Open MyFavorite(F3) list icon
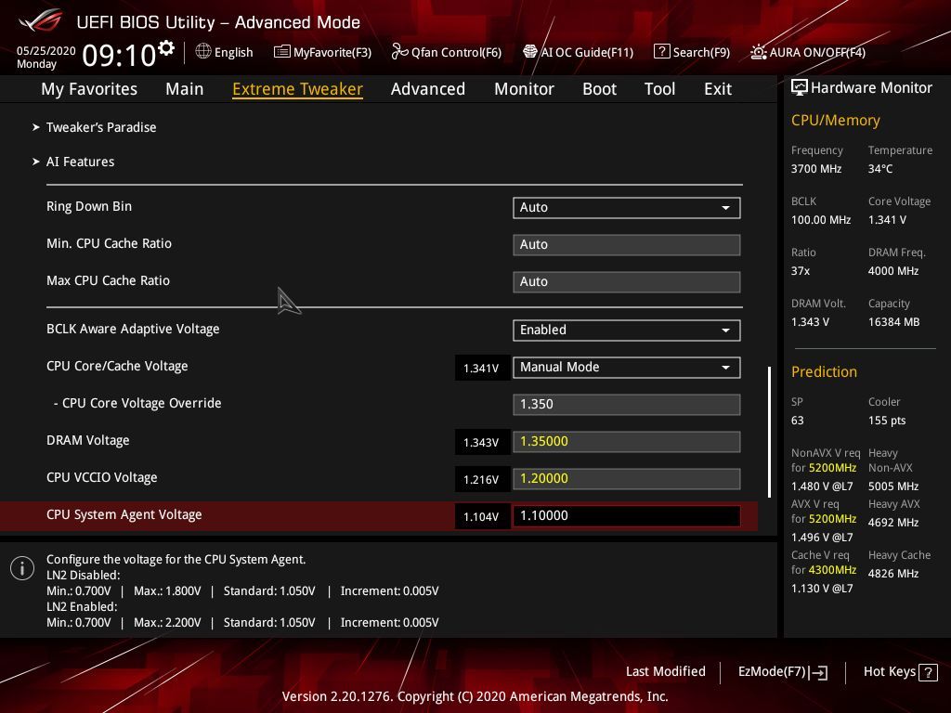 pyautogui.click(x=282, y=52)
